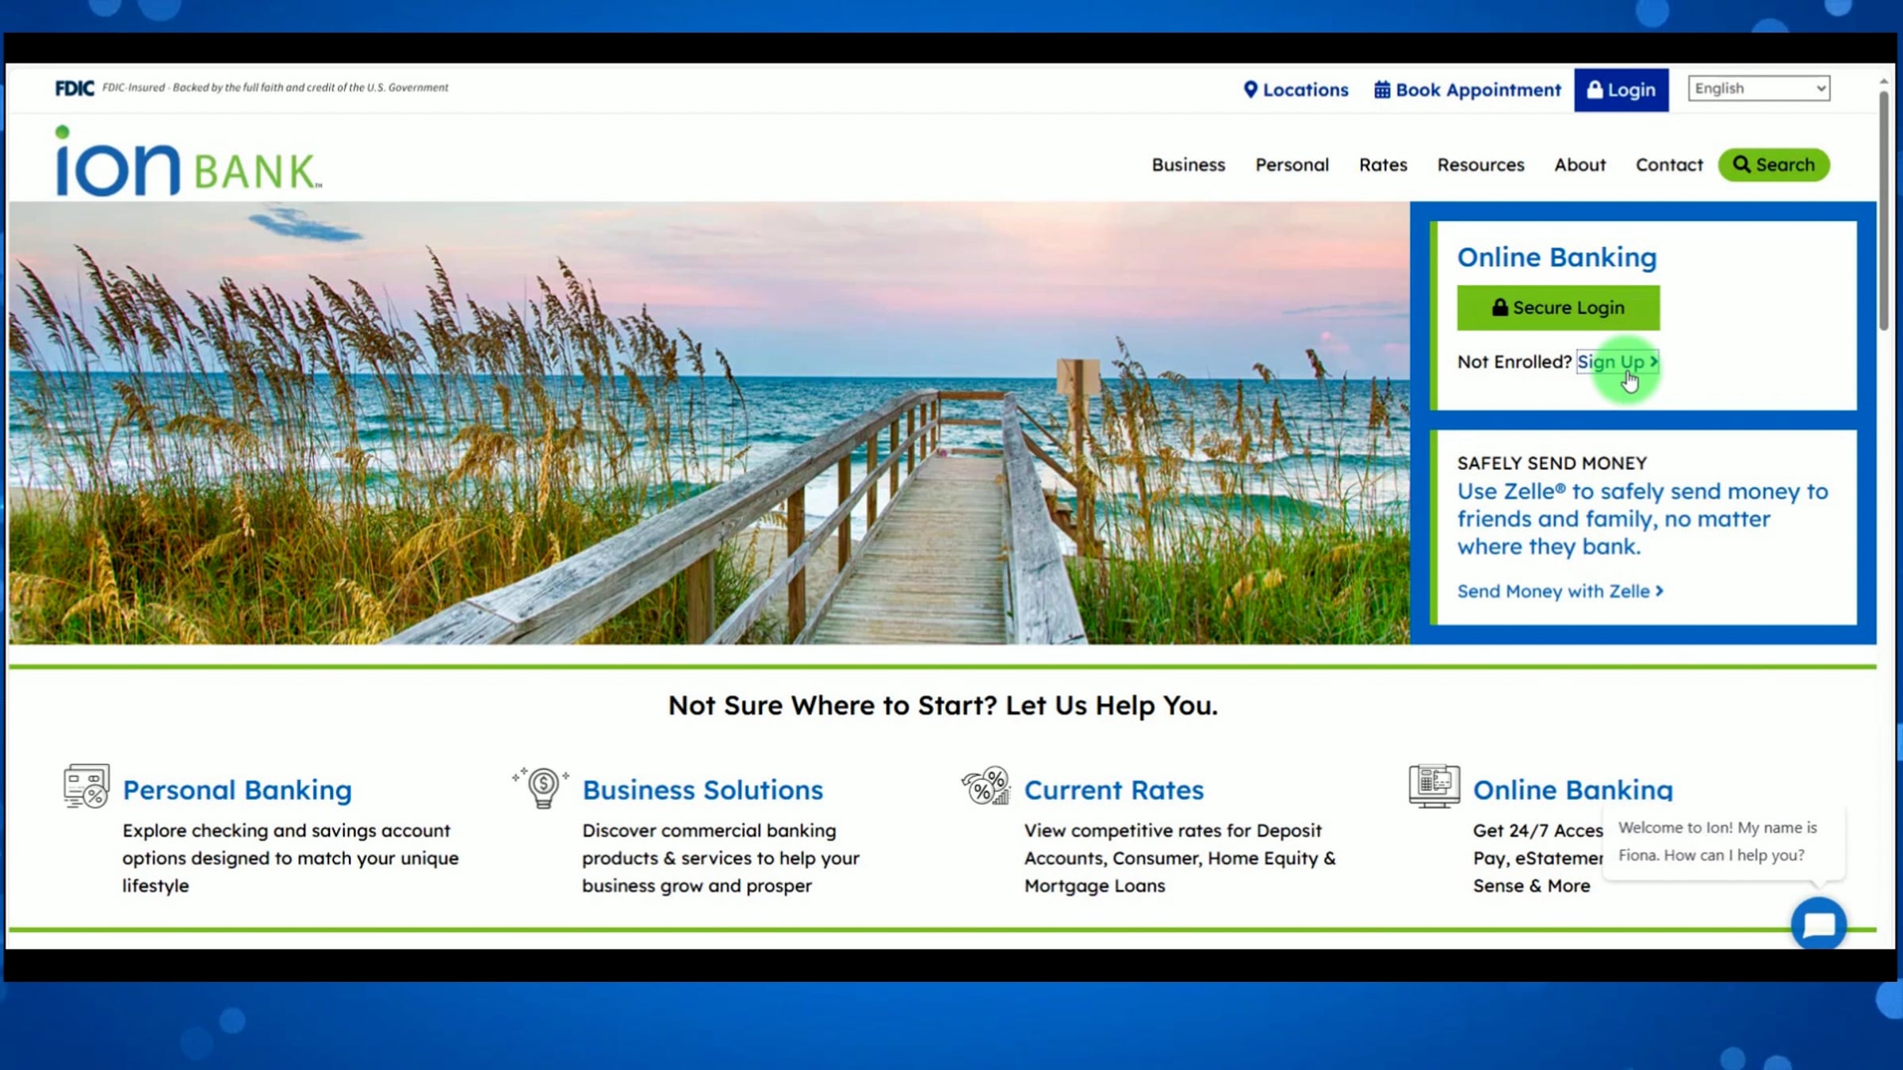Open the About menu

[1579, 165]
